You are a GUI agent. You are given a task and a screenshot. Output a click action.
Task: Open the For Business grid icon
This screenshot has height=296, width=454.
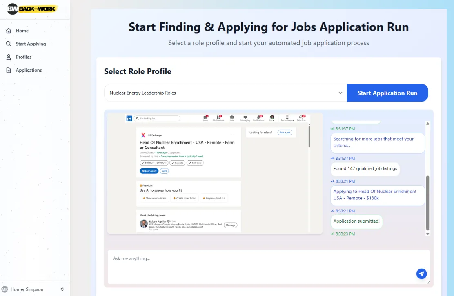click(287, 117)
